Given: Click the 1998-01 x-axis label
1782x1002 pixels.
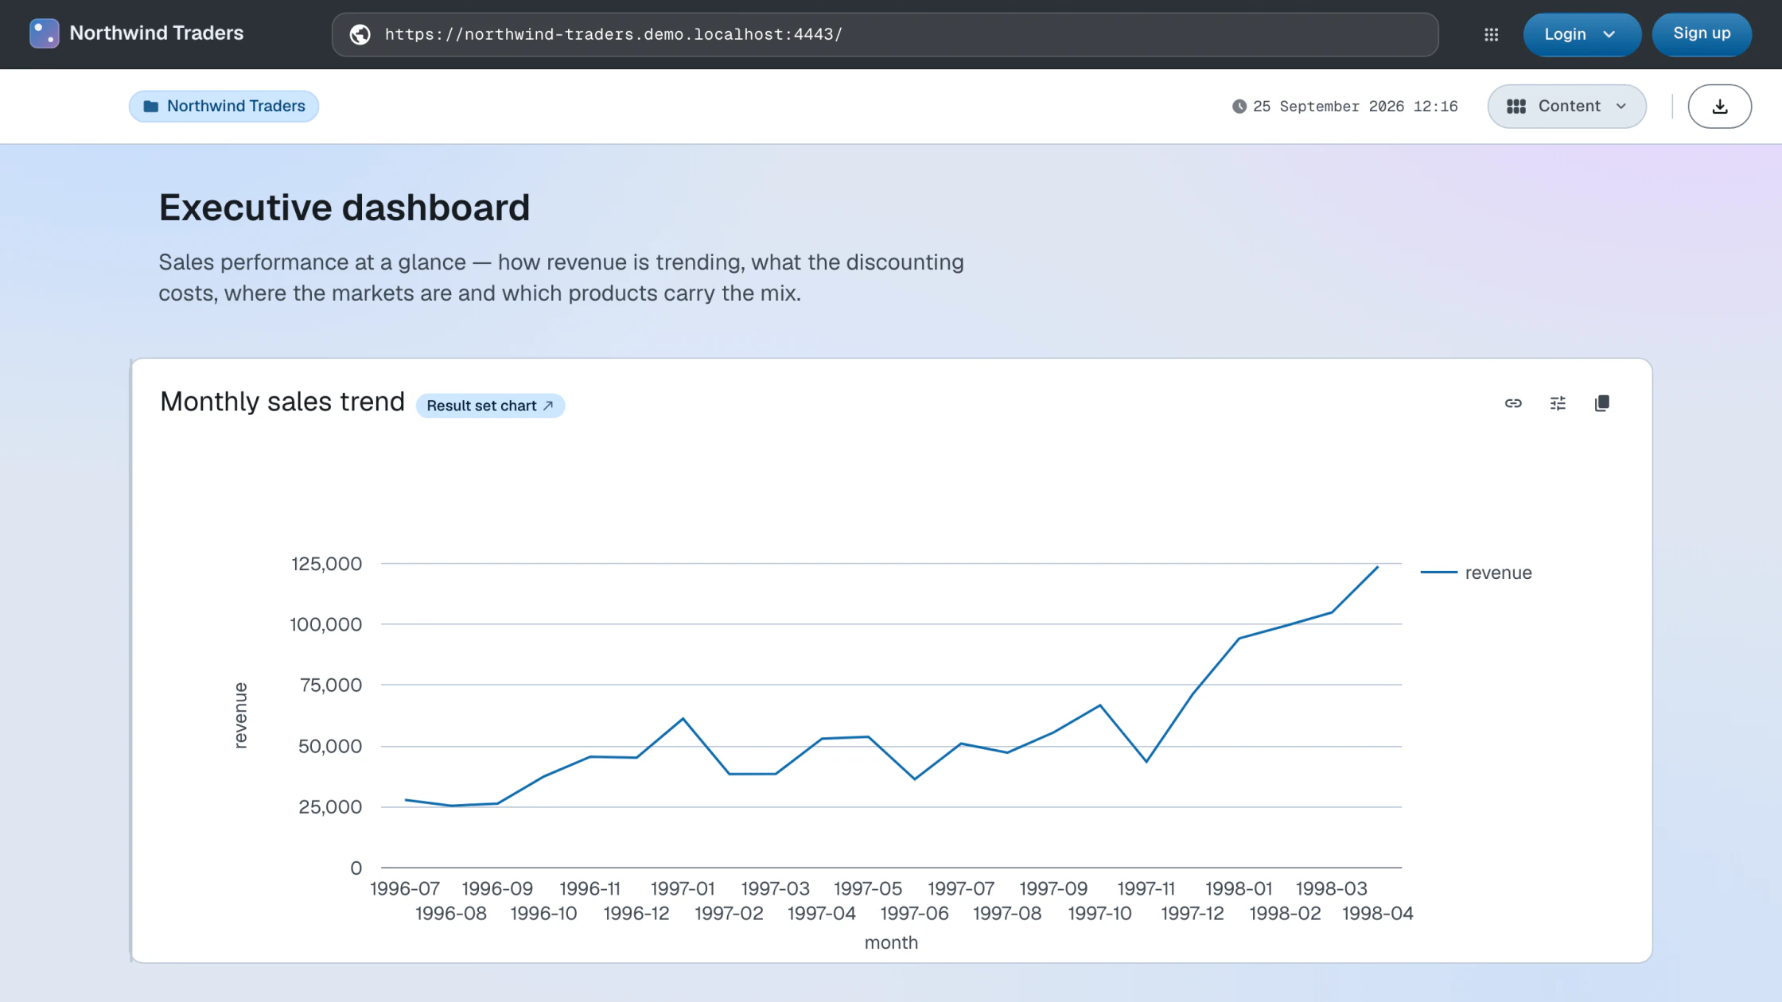Looking at the screenshot, I should pos(1239,888).
